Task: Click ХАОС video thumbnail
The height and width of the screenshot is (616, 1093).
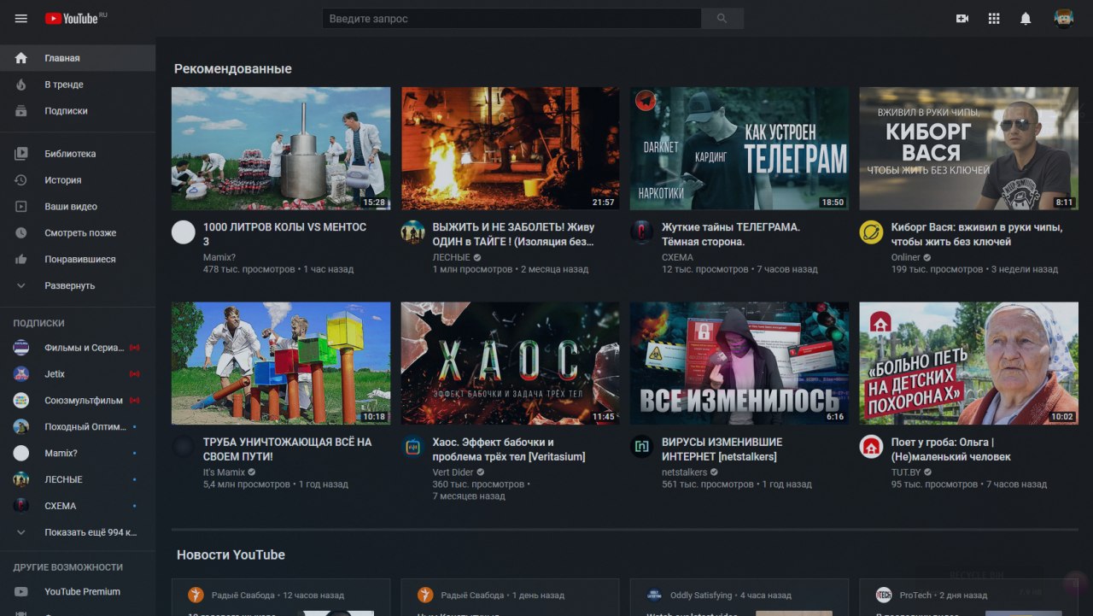Action: click(511, 363)
